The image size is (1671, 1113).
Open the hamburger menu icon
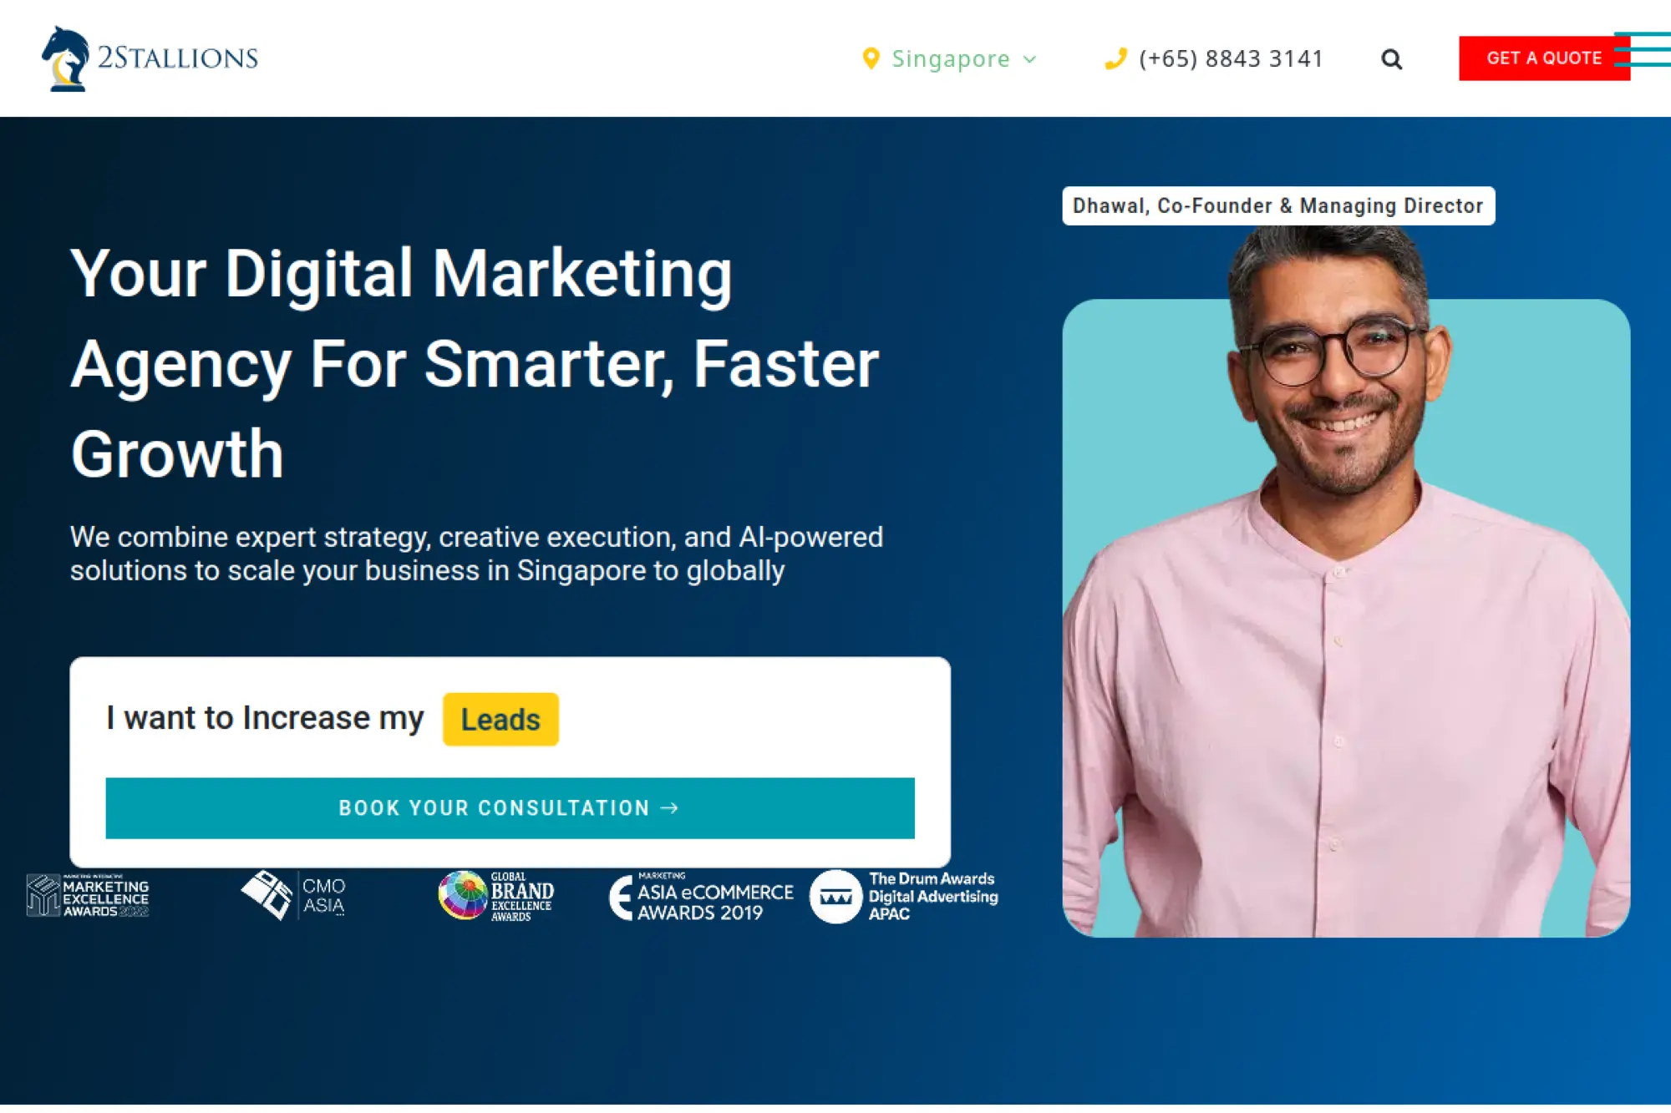pos(1643,48)
